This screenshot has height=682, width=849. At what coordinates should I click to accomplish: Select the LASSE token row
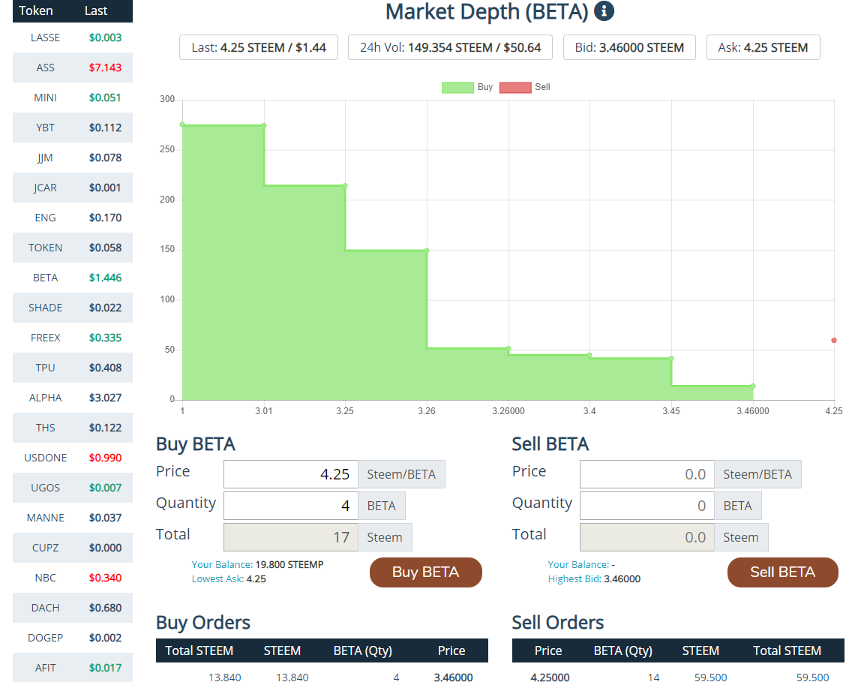click(73, 38)
